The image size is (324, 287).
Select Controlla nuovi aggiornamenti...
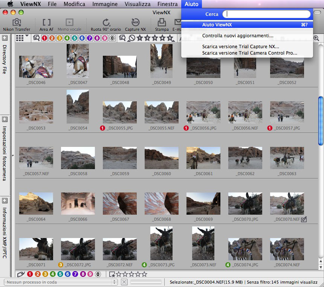click(247, 36)
